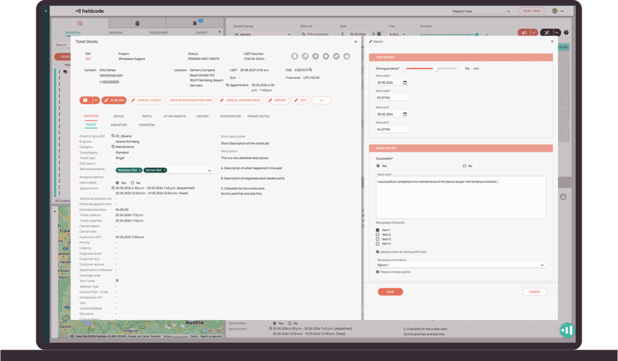Click the Save button in Report
This screenshot has width=618, height=361.
pos(390,292)
